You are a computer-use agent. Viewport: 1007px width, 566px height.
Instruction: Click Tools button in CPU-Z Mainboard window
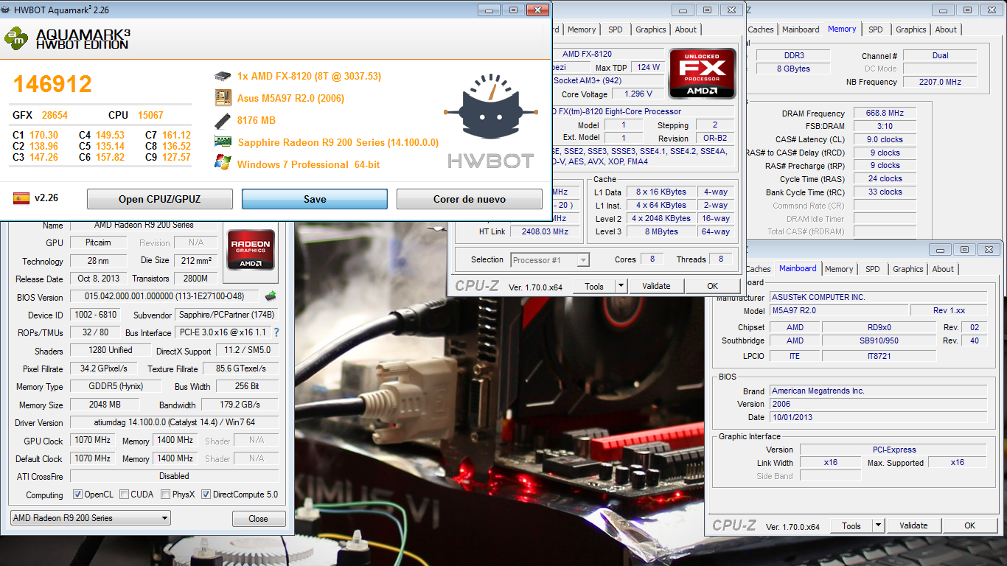tap(851, 525)
